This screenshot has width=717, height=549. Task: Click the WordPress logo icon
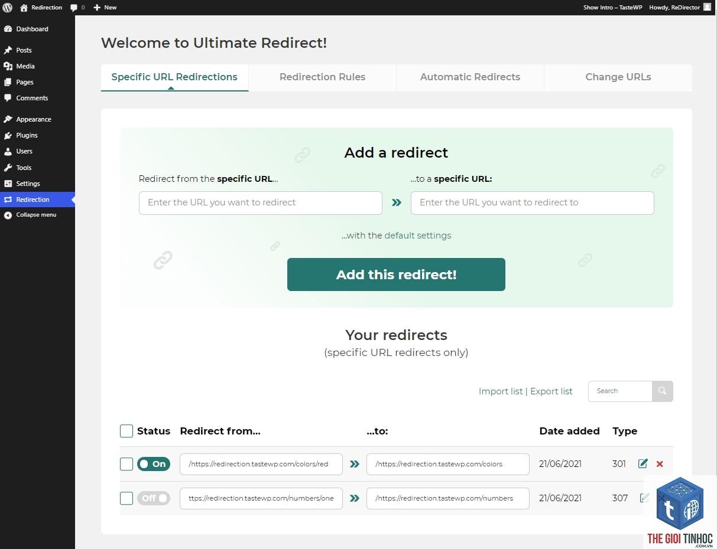tap(8, 8)
